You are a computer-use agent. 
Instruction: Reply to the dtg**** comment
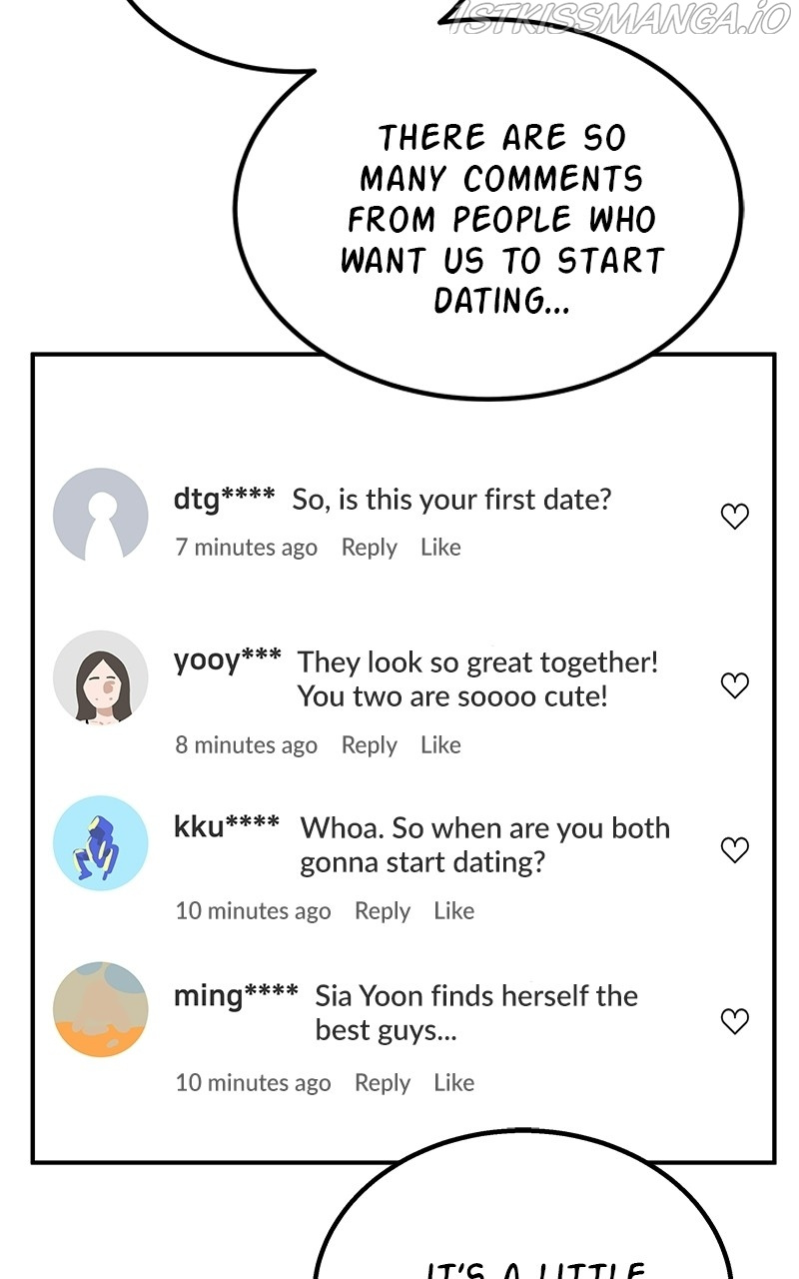pyautogui.click(x=369, y=548)
